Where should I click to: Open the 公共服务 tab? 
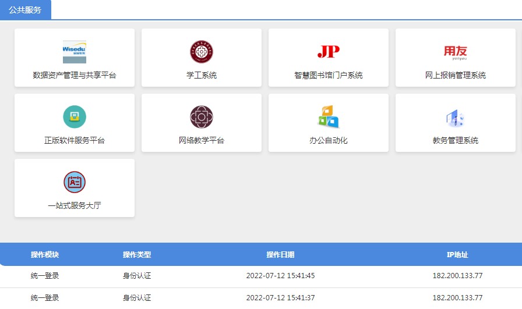coord(25,10)
